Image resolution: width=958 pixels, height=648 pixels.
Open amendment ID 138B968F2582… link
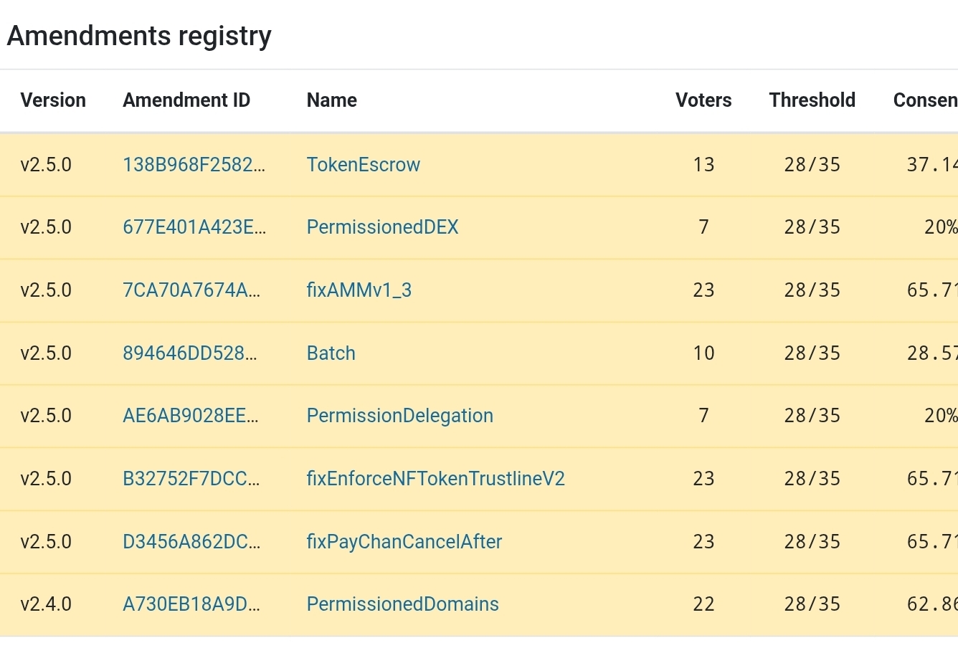[194, 165]
